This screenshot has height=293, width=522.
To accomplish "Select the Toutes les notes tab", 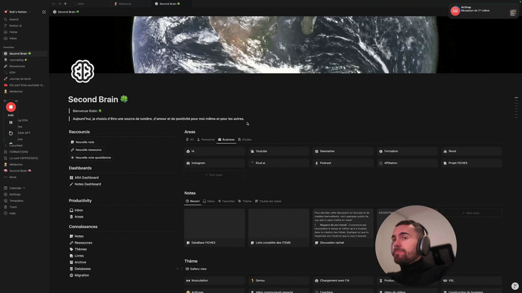I will 268,201.
